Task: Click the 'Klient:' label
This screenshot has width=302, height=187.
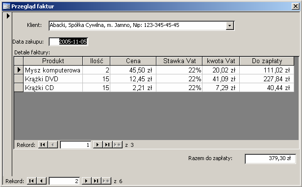Action: (x=34, y=25)
